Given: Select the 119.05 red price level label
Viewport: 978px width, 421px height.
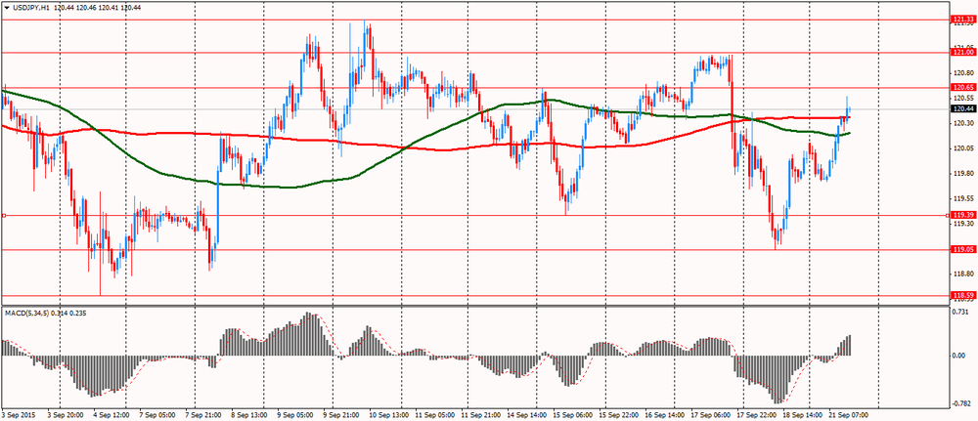Looking at the screenshot, I should pos(963,250).
